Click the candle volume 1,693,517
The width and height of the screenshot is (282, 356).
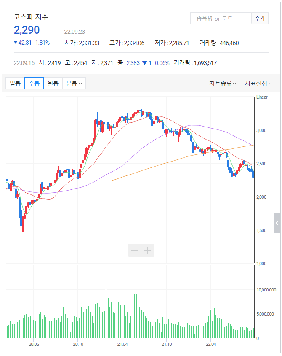(205, 63)
